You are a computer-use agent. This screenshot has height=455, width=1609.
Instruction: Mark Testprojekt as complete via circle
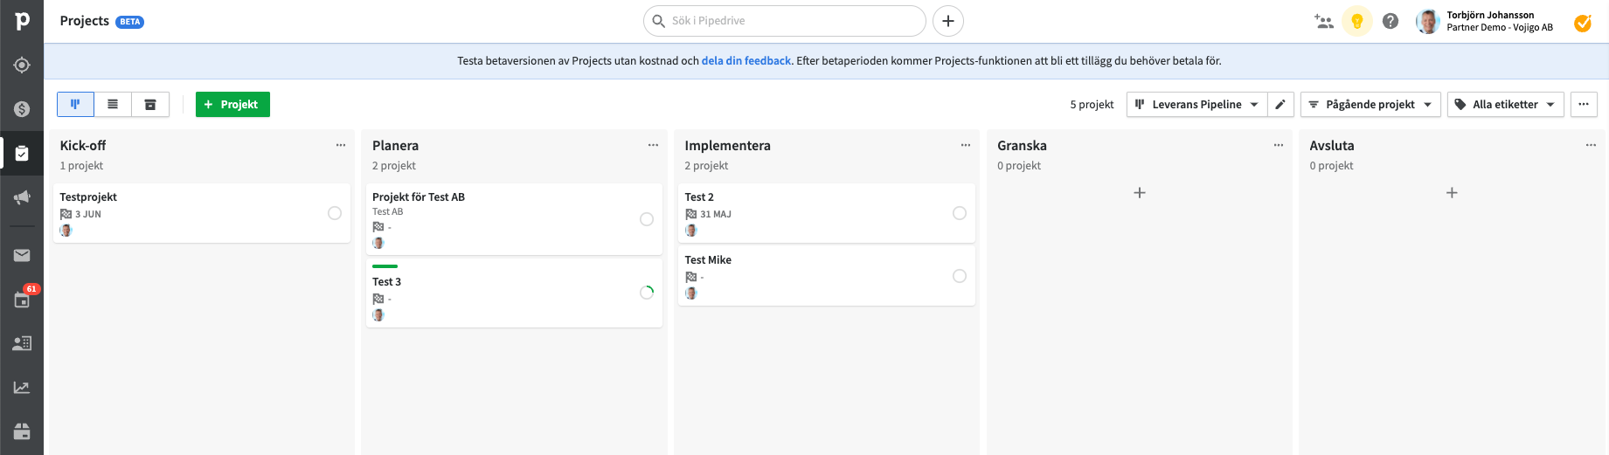pos(335,213)
